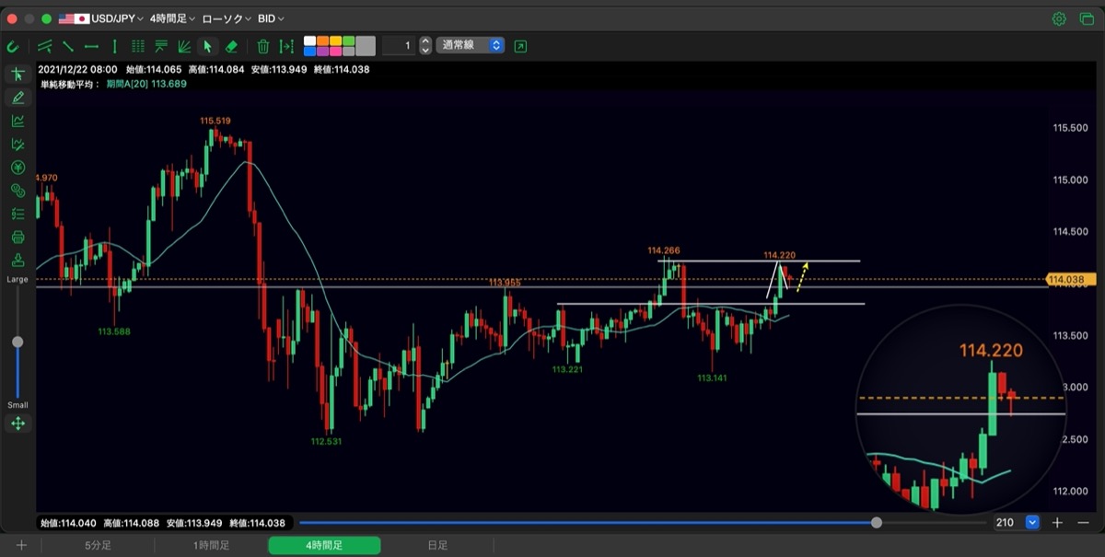
Task: Switch to the 5分足 tab
Action: click(98, 545)
